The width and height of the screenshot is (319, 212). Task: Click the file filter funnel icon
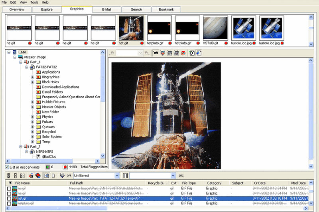click(62, 175)
